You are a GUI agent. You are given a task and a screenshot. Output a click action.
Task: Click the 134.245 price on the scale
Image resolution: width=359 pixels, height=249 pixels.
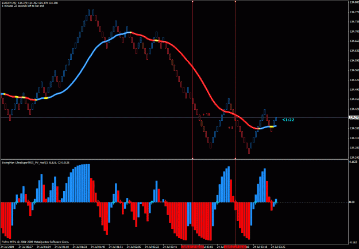354,158
